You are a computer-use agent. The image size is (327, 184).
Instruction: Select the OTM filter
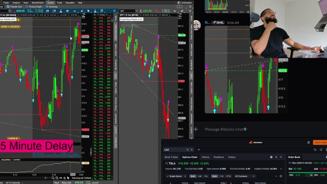click(x=228, y=176)
